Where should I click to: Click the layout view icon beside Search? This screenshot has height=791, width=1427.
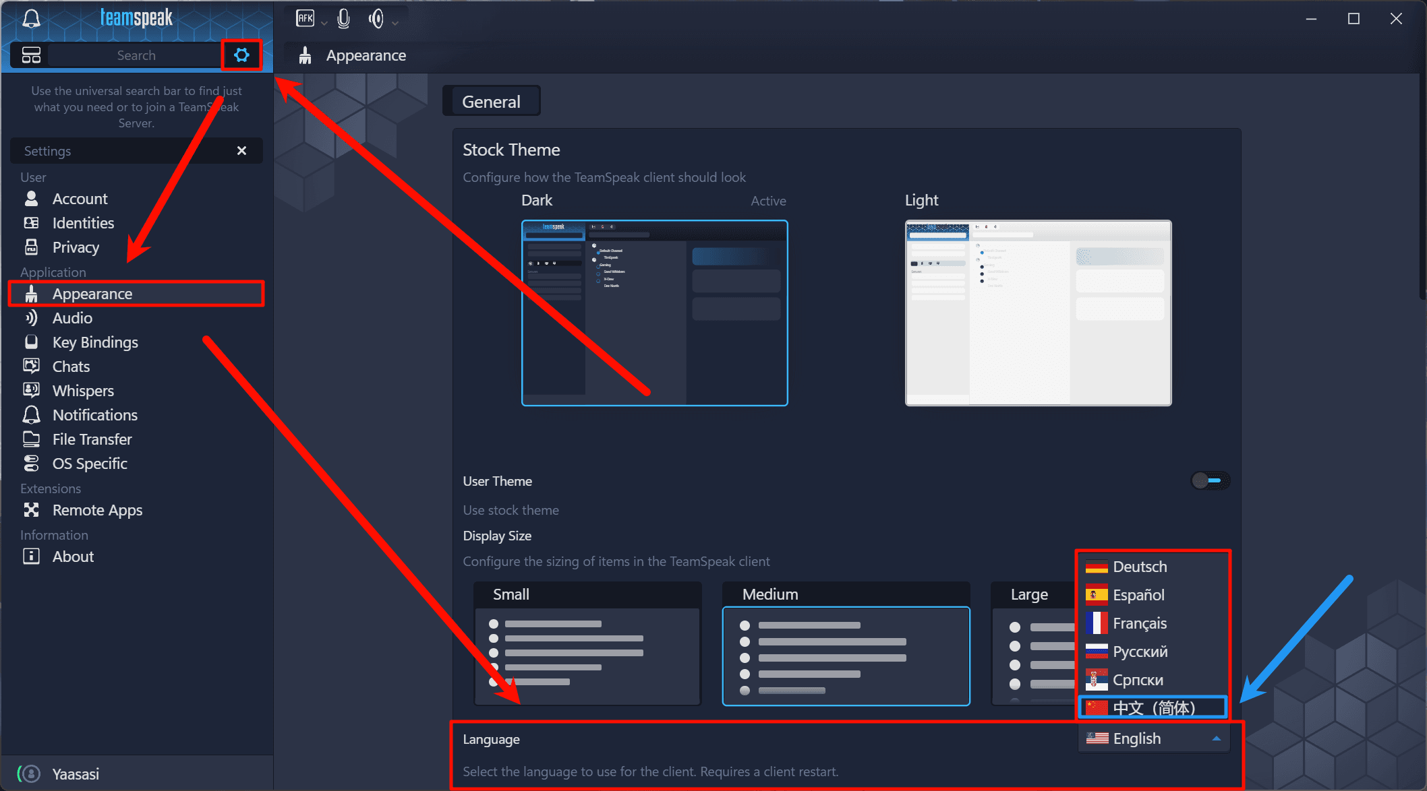coord(31,55)
